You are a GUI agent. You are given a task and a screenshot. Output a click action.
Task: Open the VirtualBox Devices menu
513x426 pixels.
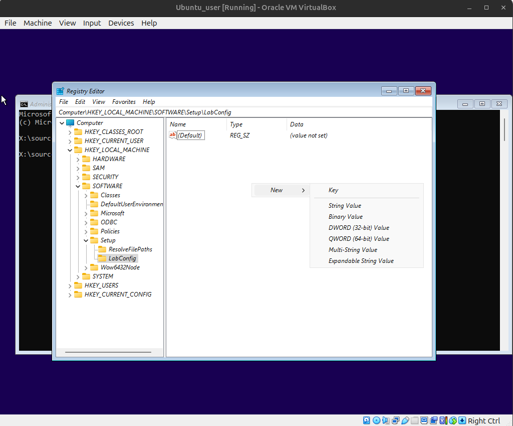(x=121, y=23)
